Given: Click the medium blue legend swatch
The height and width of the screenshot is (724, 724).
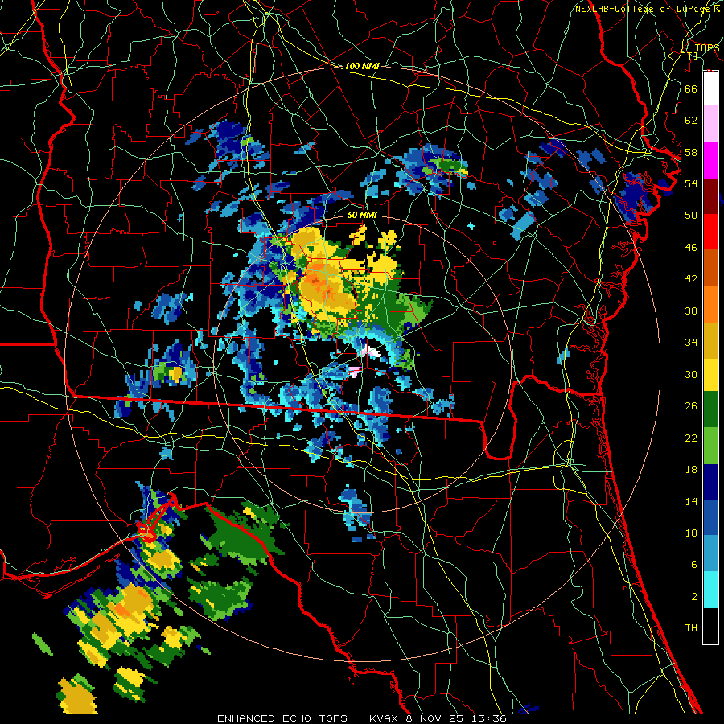Looking at the screenshot, I should click(x=710, y=517).
